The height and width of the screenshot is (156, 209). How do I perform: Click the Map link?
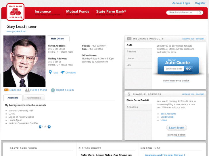pyautogui.click(x=56, y=73)
